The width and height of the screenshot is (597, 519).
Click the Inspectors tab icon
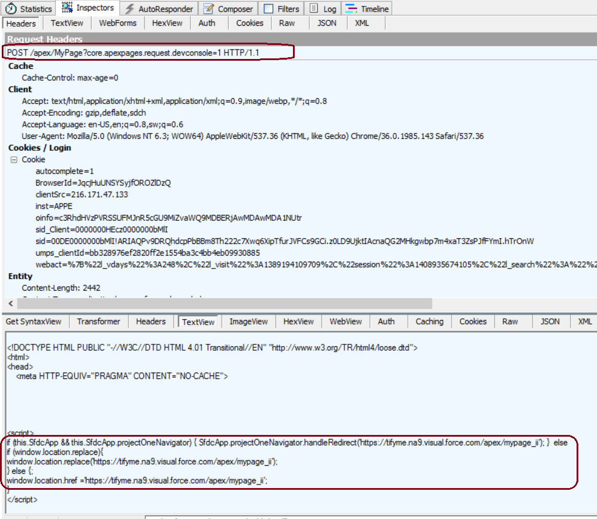point(67,7)
